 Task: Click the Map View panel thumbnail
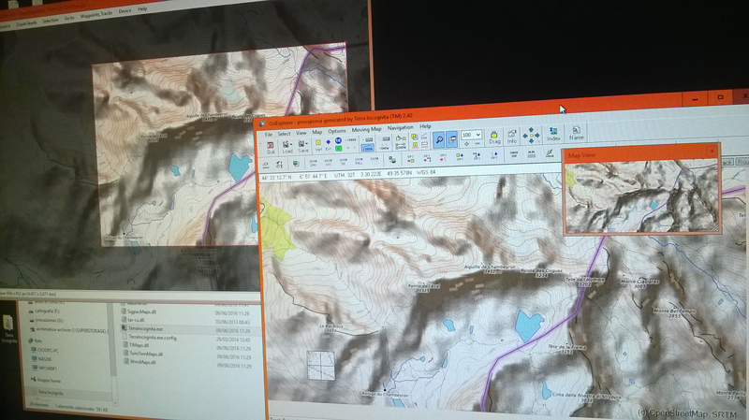tap(641, 196)
